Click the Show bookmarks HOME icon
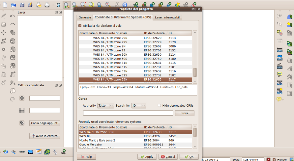Image resolution: width=294 pixels, height=161 pixels. 279,83
